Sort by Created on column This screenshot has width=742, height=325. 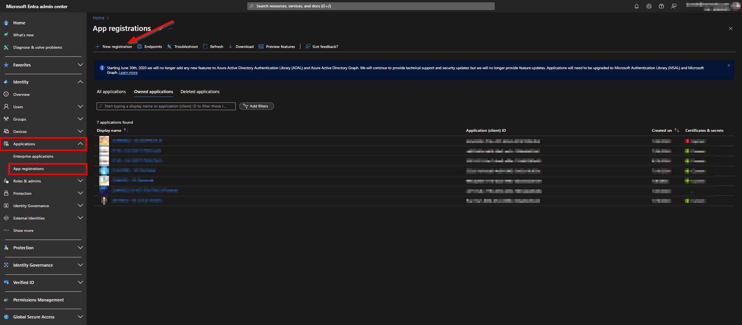(x=662, y=131)
